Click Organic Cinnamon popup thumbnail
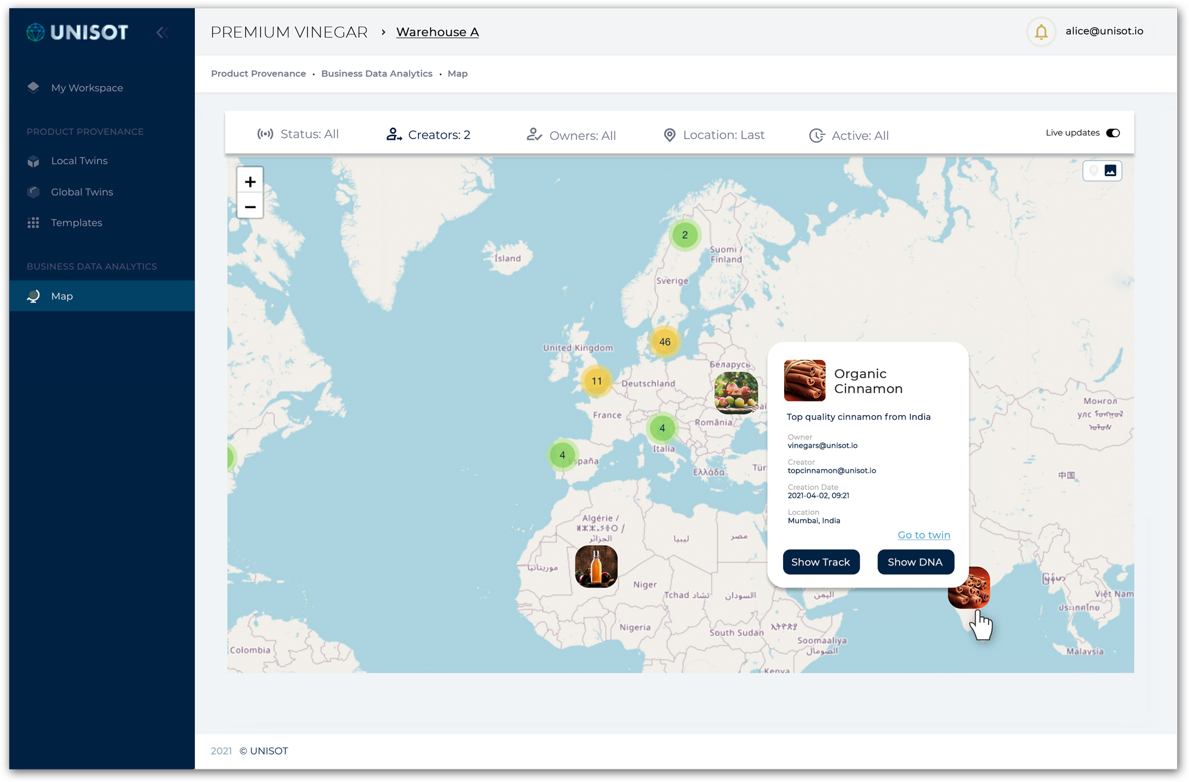This screenshot has height=782, width=1189. pos(805,381)
